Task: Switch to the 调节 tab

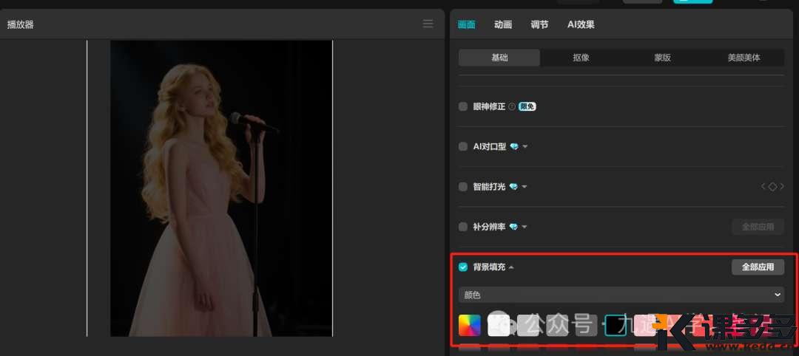Action: (539, 24)
